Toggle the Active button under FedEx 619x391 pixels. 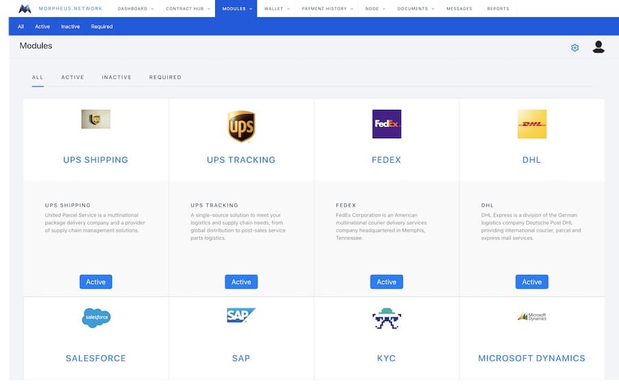pyautogui.click(x=387, y=282)
